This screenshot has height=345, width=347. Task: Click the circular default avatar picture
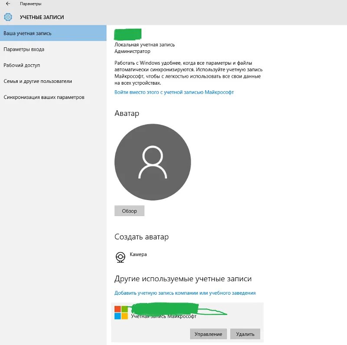[x=153, y=162]
